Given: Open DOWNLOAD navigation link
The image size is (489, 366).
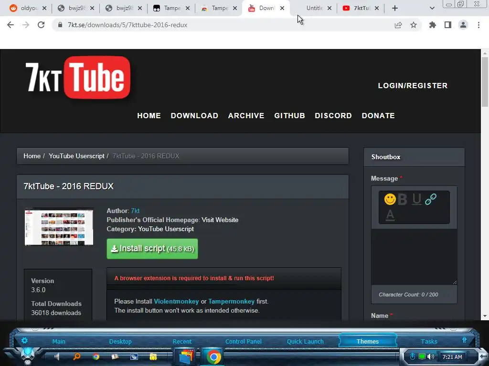Looking at the screenshot, I should click(195, 115).
